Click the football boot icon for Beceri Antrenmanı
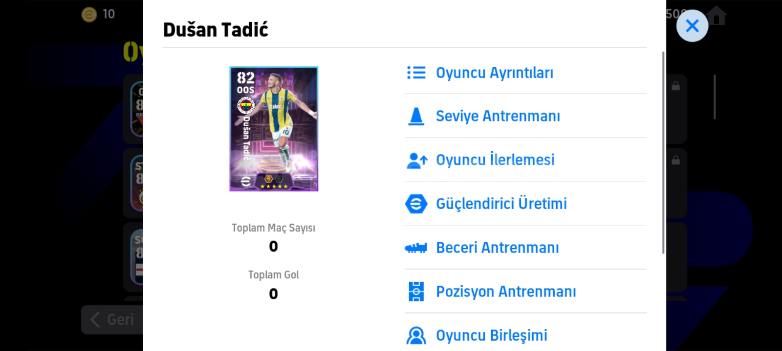Viewport: 782px width, 351px height. 416,248
